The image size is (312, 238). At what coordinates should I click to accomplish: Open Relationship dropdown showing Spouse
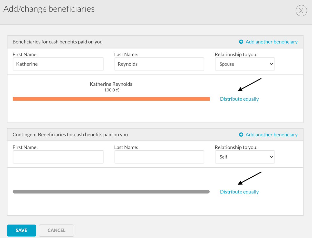(245, 64)
